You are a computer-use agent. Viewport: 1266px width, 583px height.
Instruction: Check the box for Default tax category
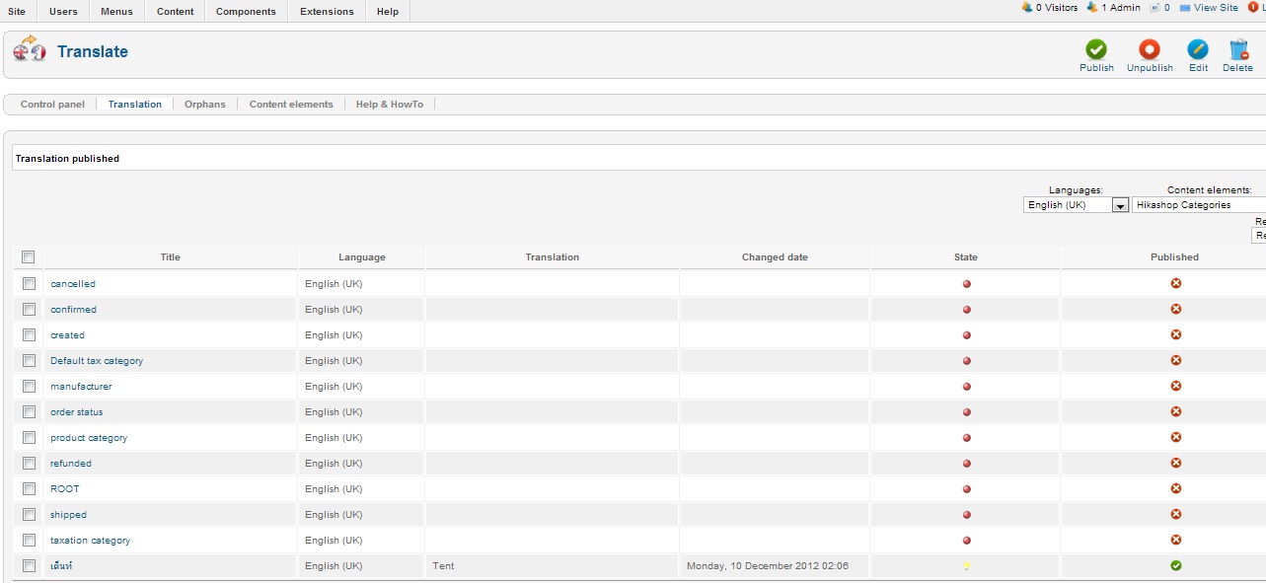pyautogui.click(x=29, y=360)
